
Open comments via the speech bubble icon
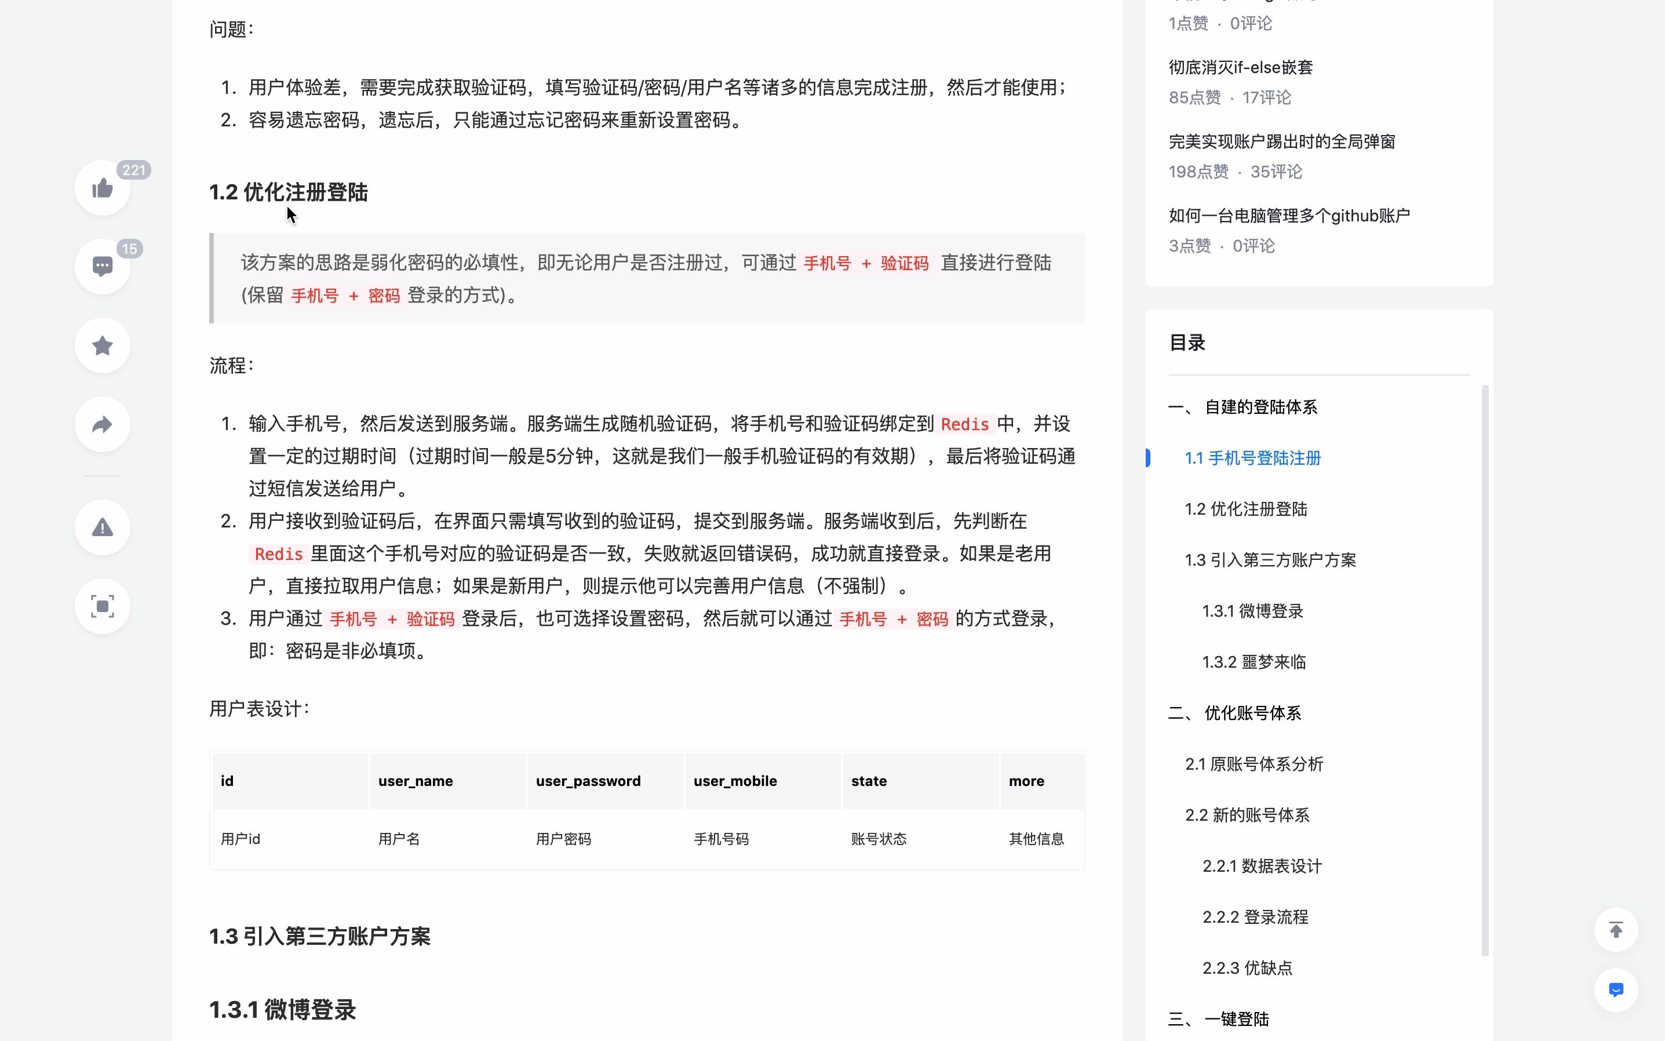tap(103, 267)
